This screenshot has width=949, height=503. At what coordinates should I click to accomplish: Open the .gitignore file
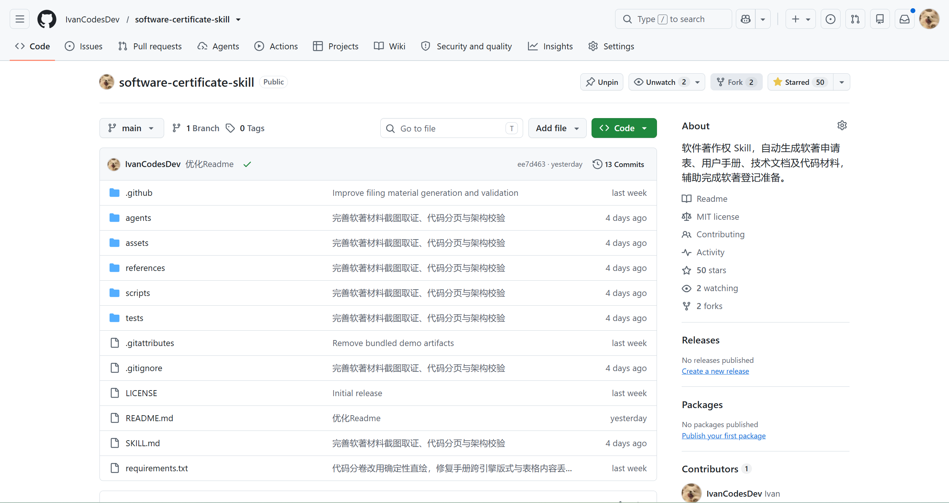click(144, 368)
